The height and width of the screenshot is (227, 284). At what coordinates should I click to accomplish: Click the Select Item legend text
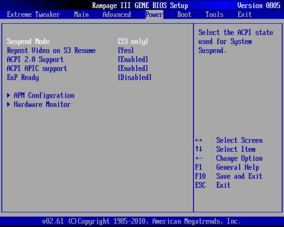(236, 149)
